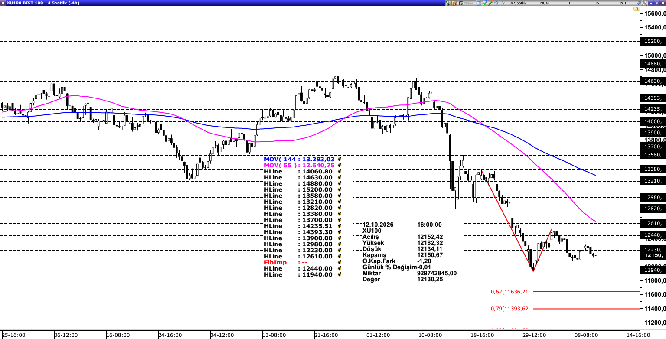The width and height of the screenshot is (666, 339).
Task: Click the 15200 horizontal line tag on the price axis
Action: [x=653, y=42]
